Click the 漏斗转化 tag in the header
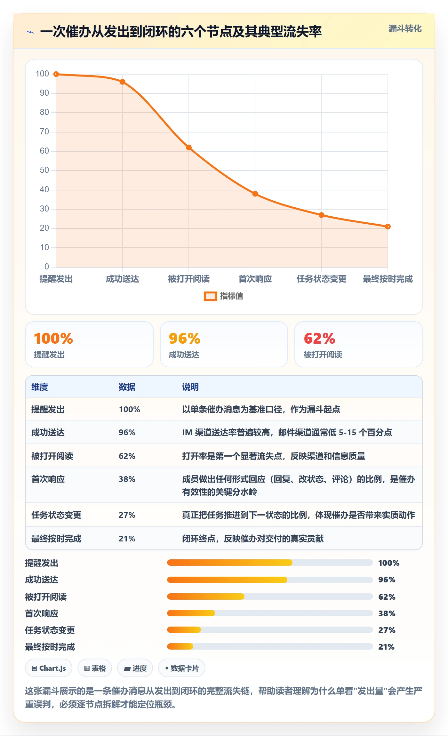The image size is (448, 736). (x=405, y=29)
